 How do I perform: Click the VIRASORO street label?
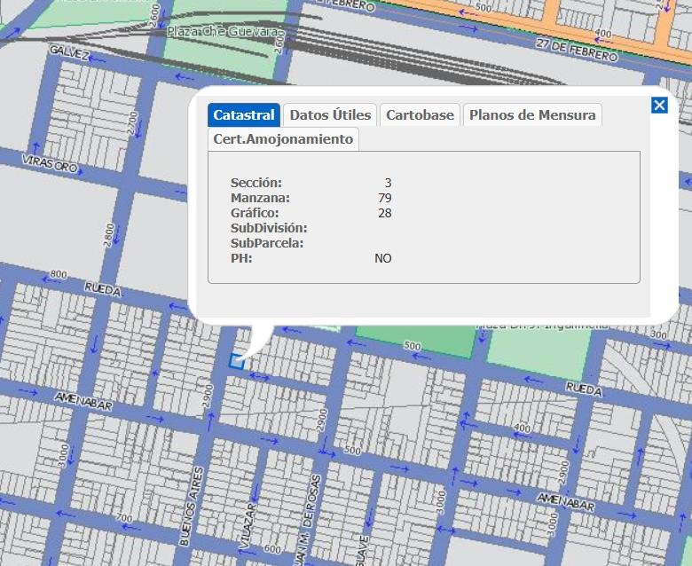(51, 162)
